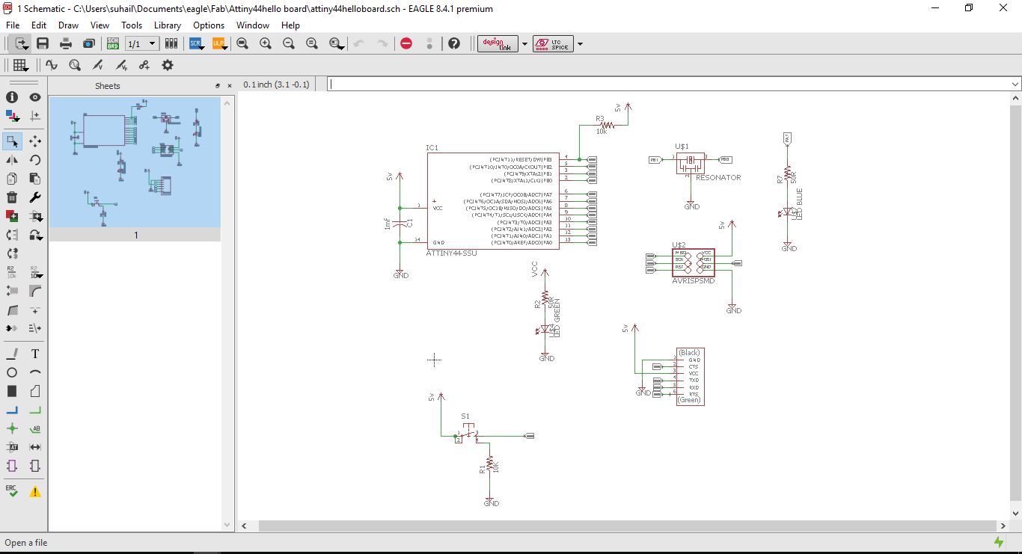1022x554 pixels.
Task: Select the Move tool
Action: tap(35, 141)
